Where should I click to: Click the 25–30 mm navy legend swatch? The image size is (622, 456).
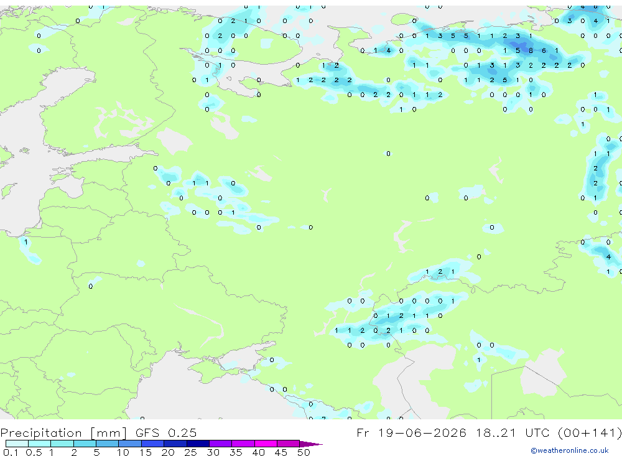(198, 444)
